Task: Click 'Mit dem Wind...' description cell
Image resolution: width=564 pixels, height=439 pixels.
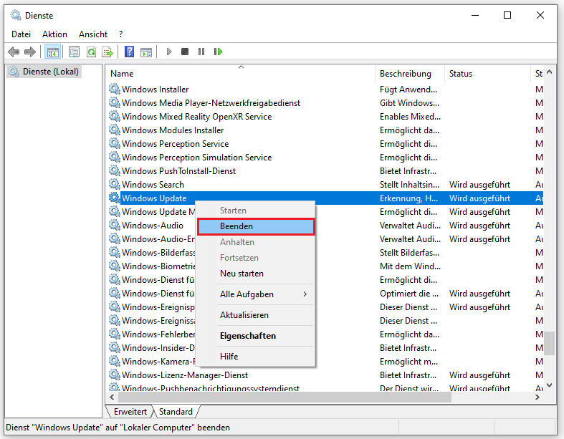Action: pos(410,266)
